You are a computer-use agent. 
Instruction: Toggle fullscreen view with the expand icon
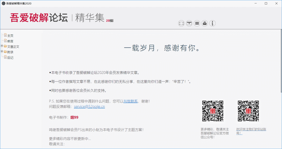coord(181,23)
